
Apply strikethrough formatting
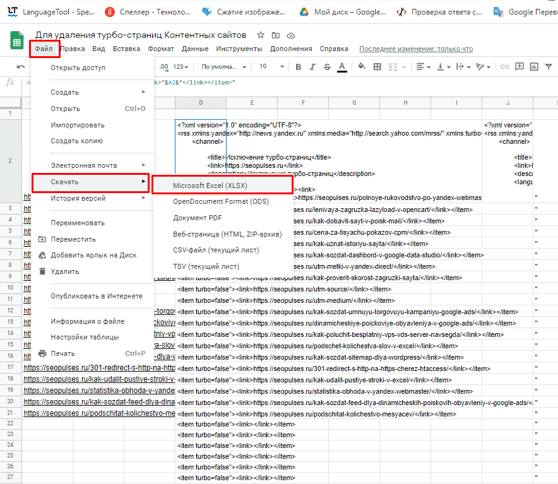tap(327, 66)
